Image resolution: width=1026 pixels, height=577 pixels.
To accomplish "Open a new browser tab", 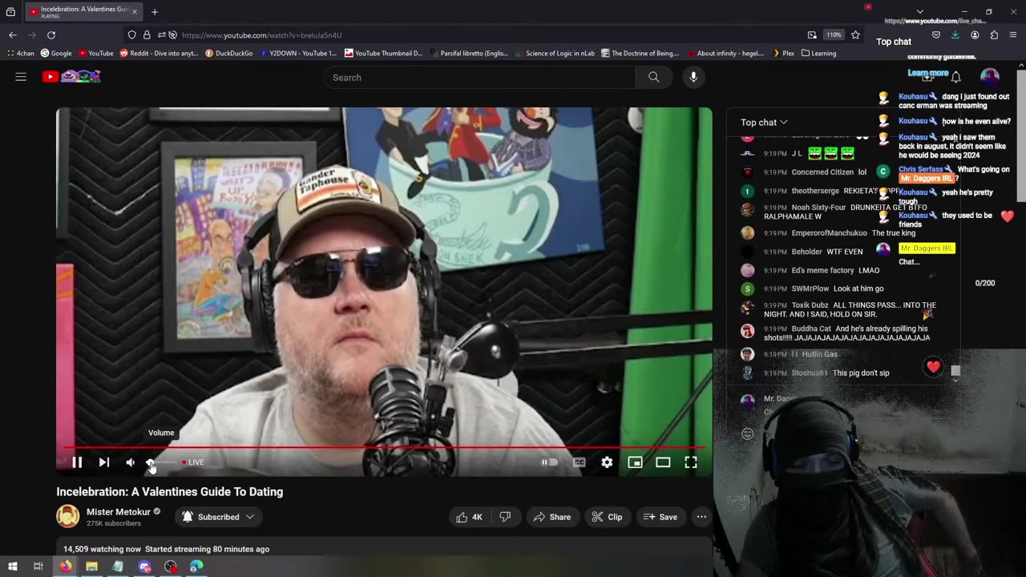I will coord(155,12).
